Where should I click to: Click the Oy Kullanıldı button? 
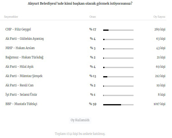[80, 120]
